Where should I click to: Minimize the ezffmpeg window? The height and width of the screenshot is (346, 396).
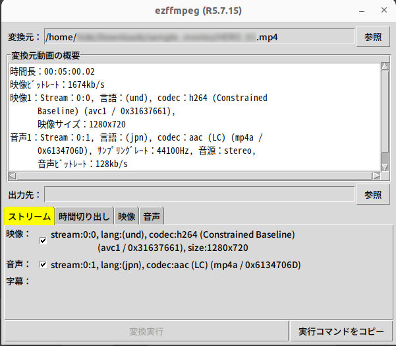click(360, 11)
